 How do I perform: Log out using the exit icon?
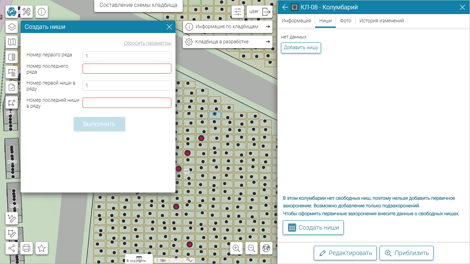[266, 12]
